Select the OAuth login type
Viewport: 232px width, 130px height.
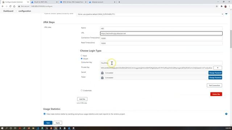coord(82,58)
